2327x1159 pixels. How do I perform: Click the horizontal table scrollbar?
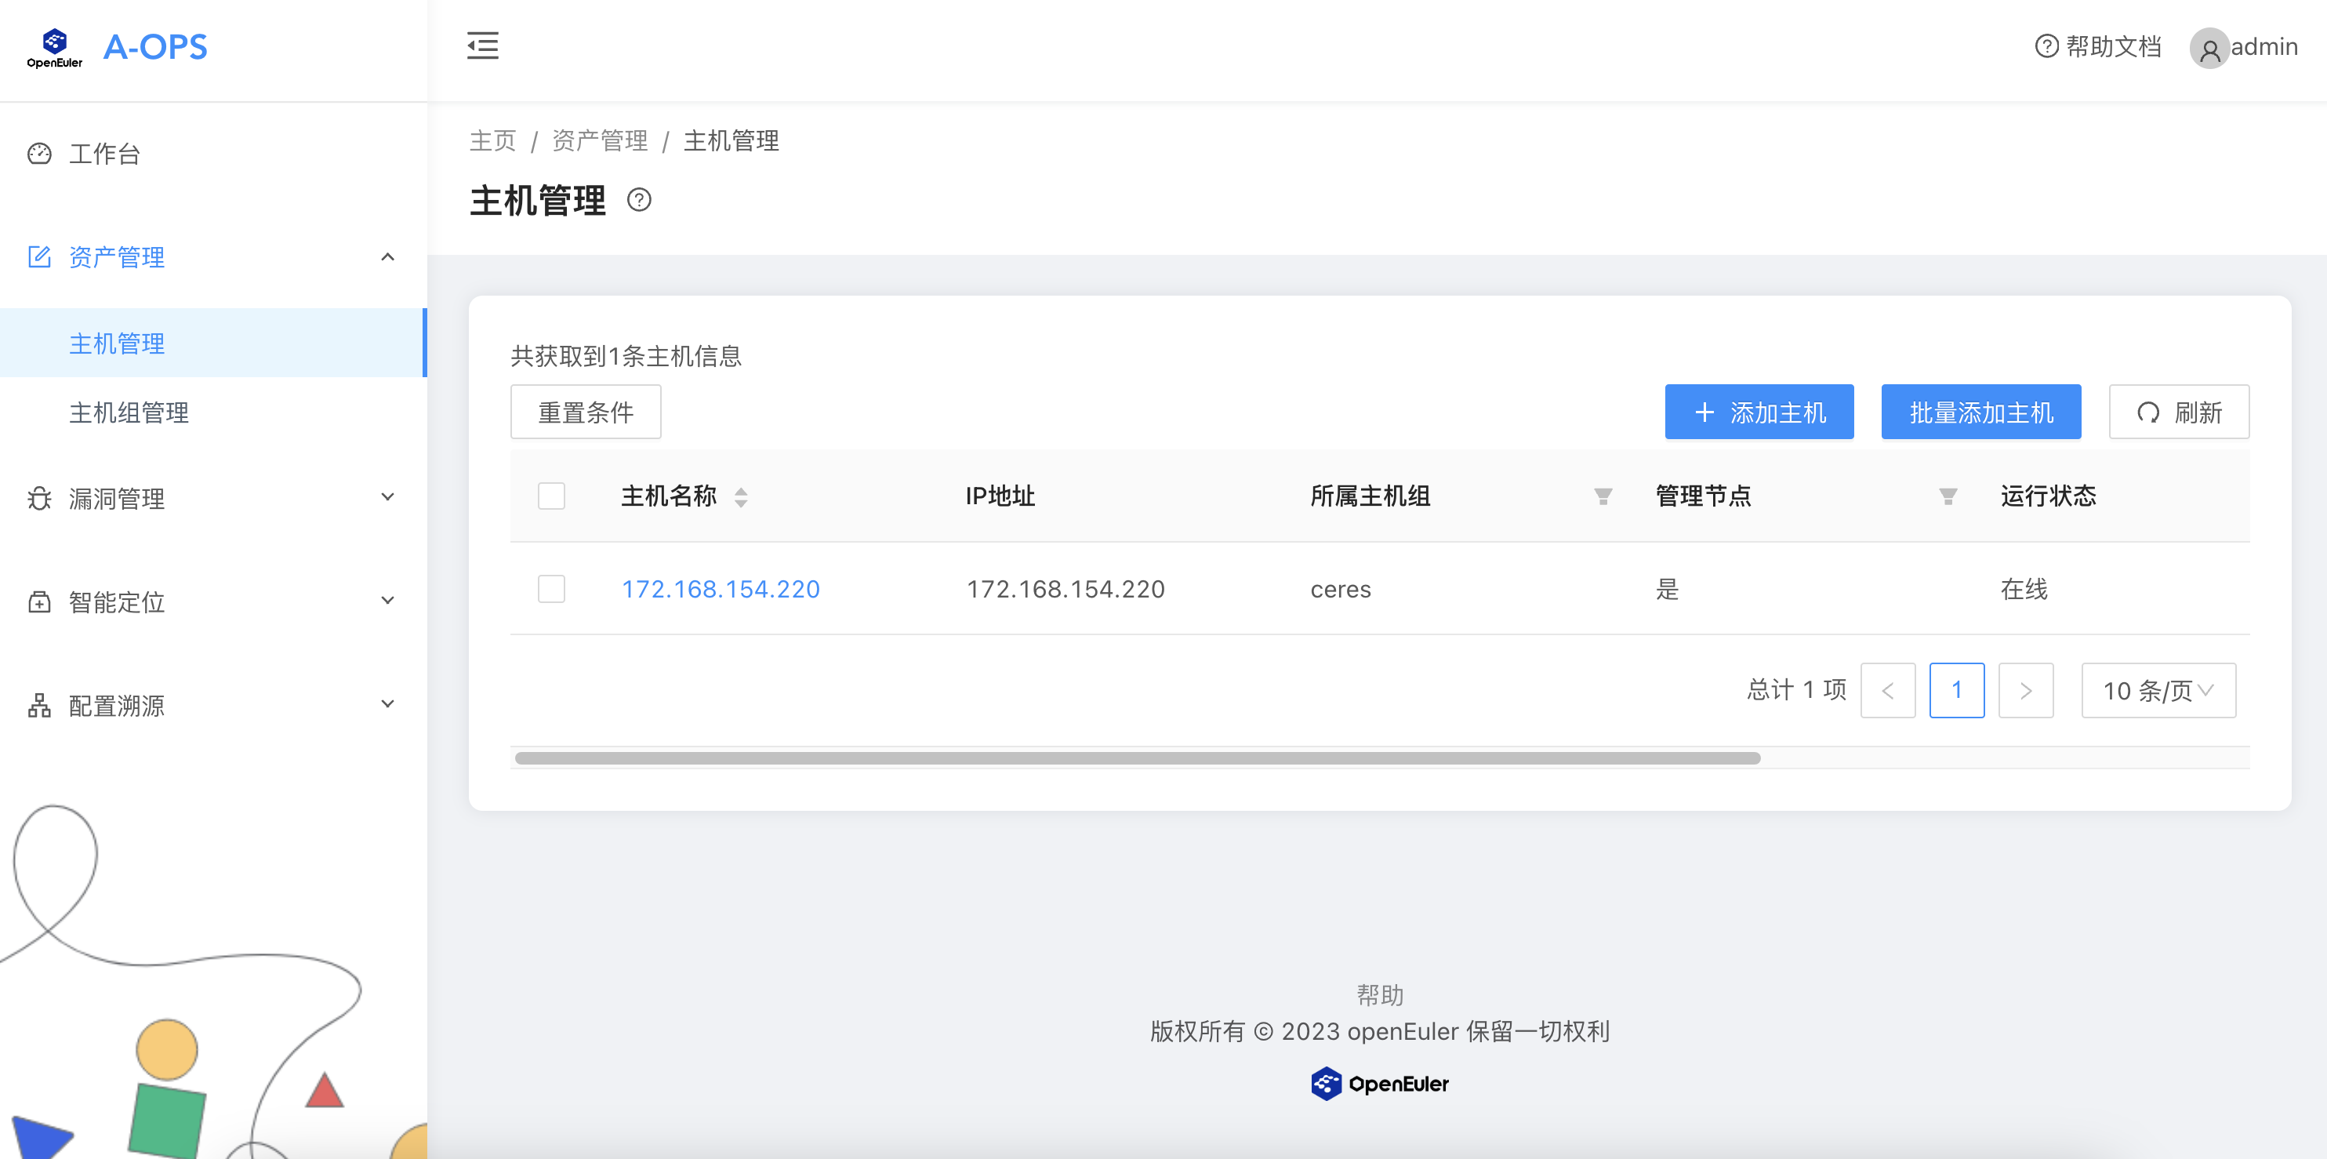(x=1136, y=758)
